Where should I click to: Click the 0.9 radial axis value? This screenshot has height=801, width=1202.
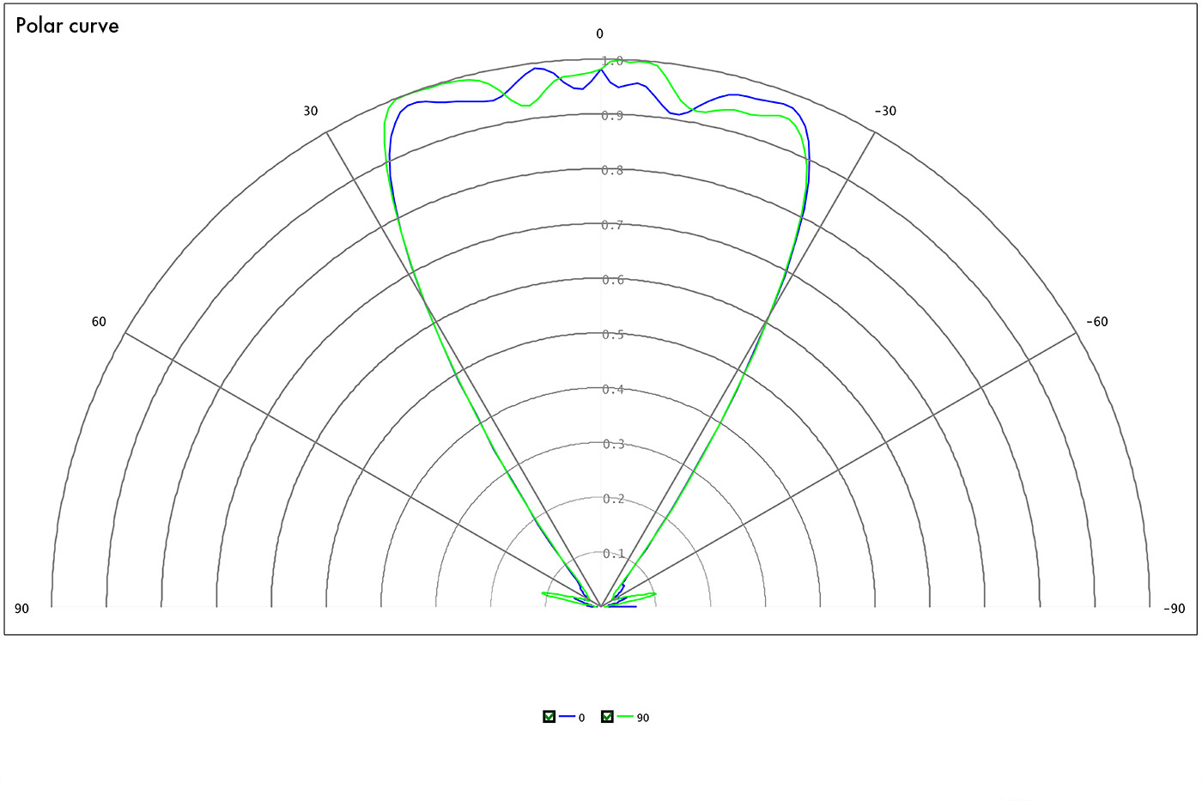point(613,116)
